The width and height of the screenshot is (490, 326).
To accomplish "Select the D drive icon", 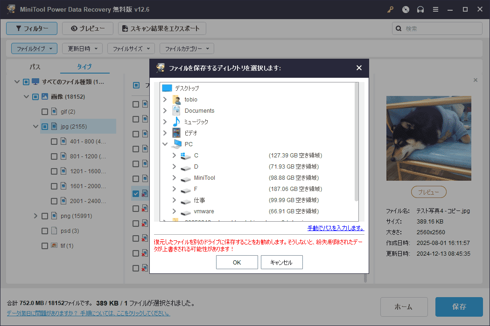I will point(186,167).
